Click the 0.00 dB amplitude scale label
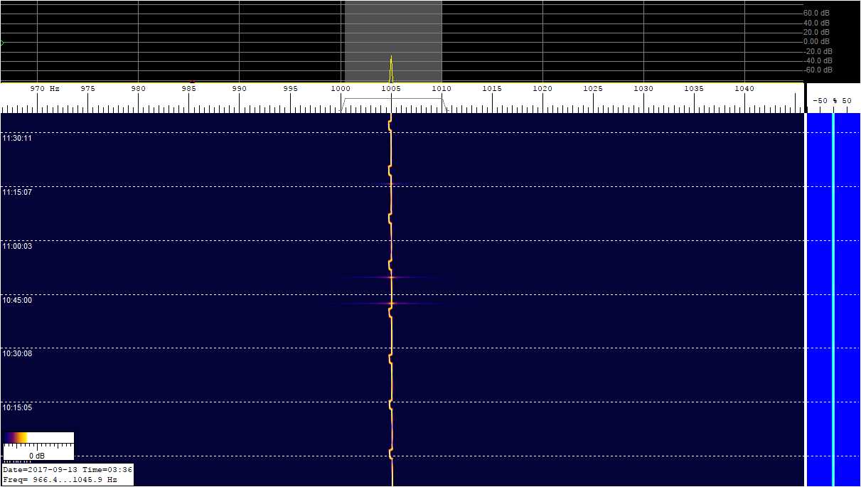Image resolution: width=861 pixels, height=487 pixels. click(816, 41)
